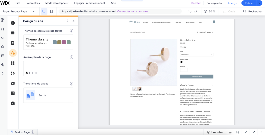
Task: Open the Add Apps grid icon
Action: (x=13, y=63)
